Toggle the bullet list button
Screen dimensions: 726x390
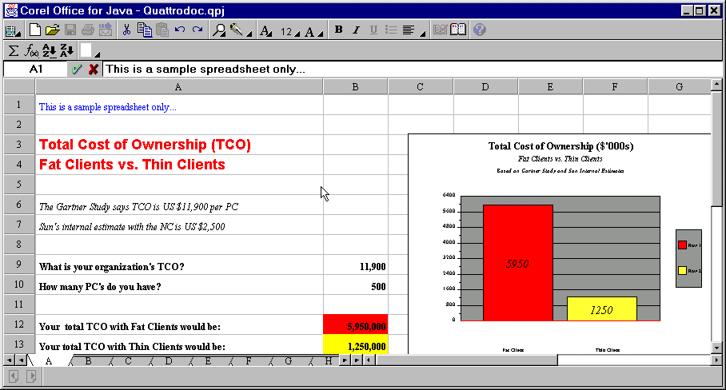click(391, 30)
